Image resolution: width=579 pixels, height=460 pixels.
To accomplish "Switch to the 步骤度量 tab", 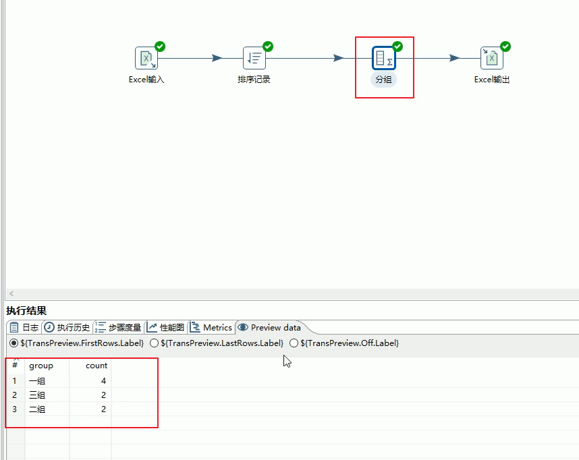I will point(118,328).
